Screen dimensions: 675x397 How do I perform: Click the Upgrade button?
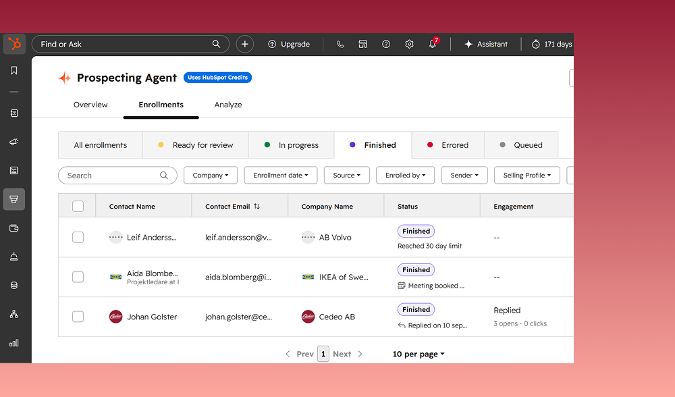click(289, 44)
